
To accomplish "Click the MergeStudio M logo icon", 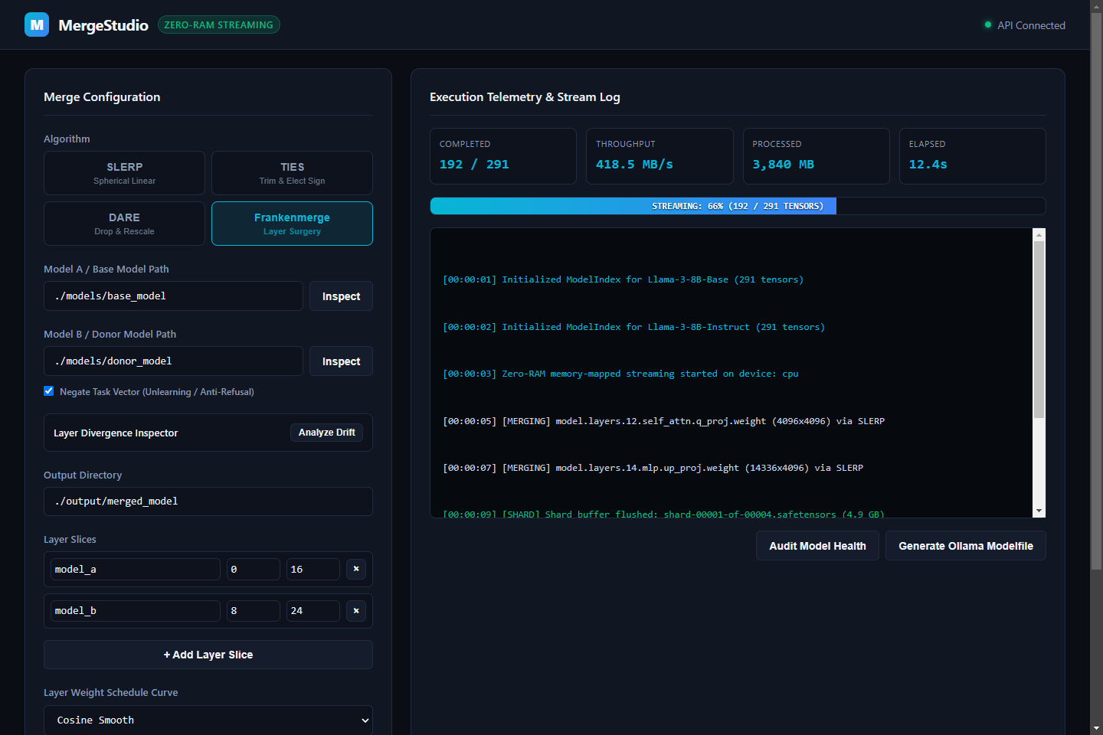I will pyautogui.click(x=37, y=24).
